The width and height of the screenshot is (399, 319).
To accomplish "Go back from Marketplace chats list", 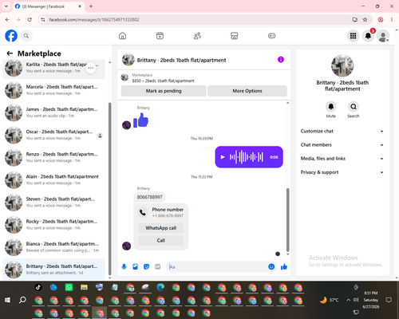I will (10, 53).
